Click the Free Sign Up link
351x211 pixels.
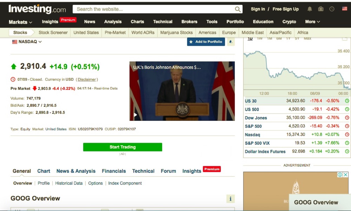(286, 9)
